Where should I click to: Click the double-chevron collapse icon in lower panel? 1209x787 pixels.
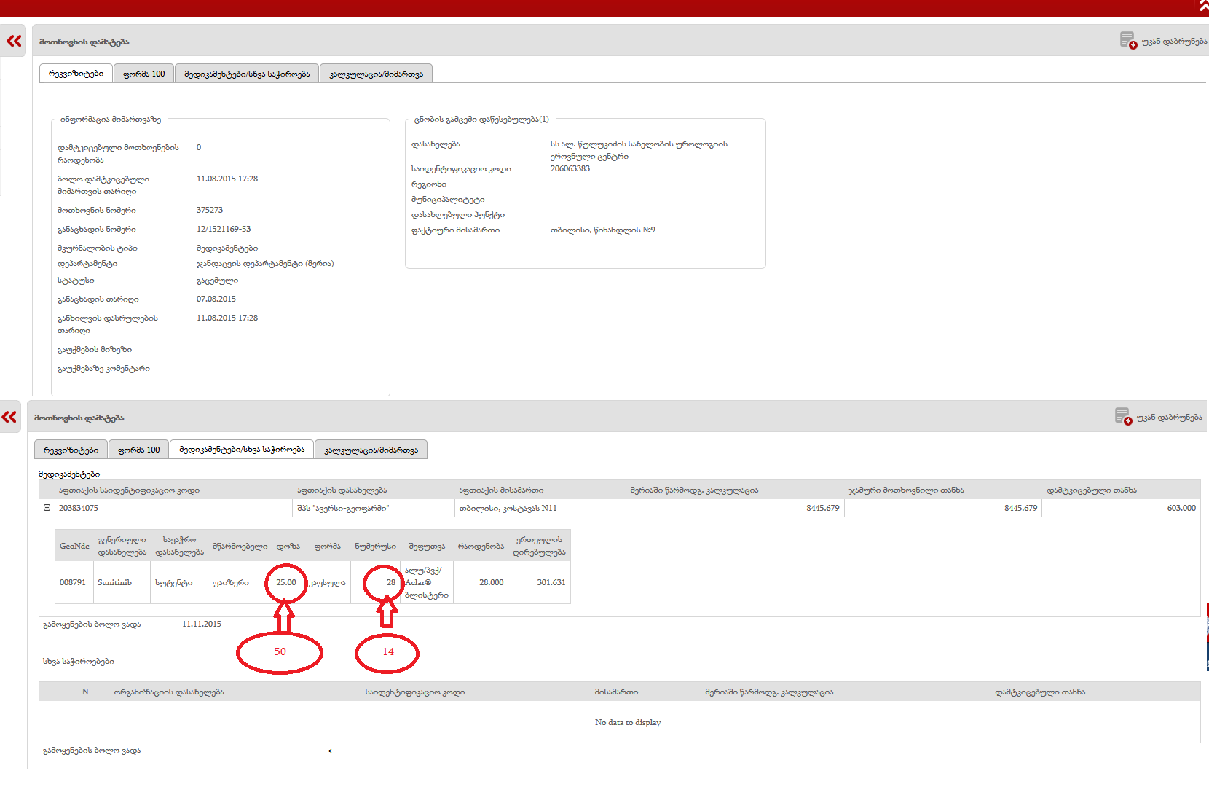(x=9, y=417)
